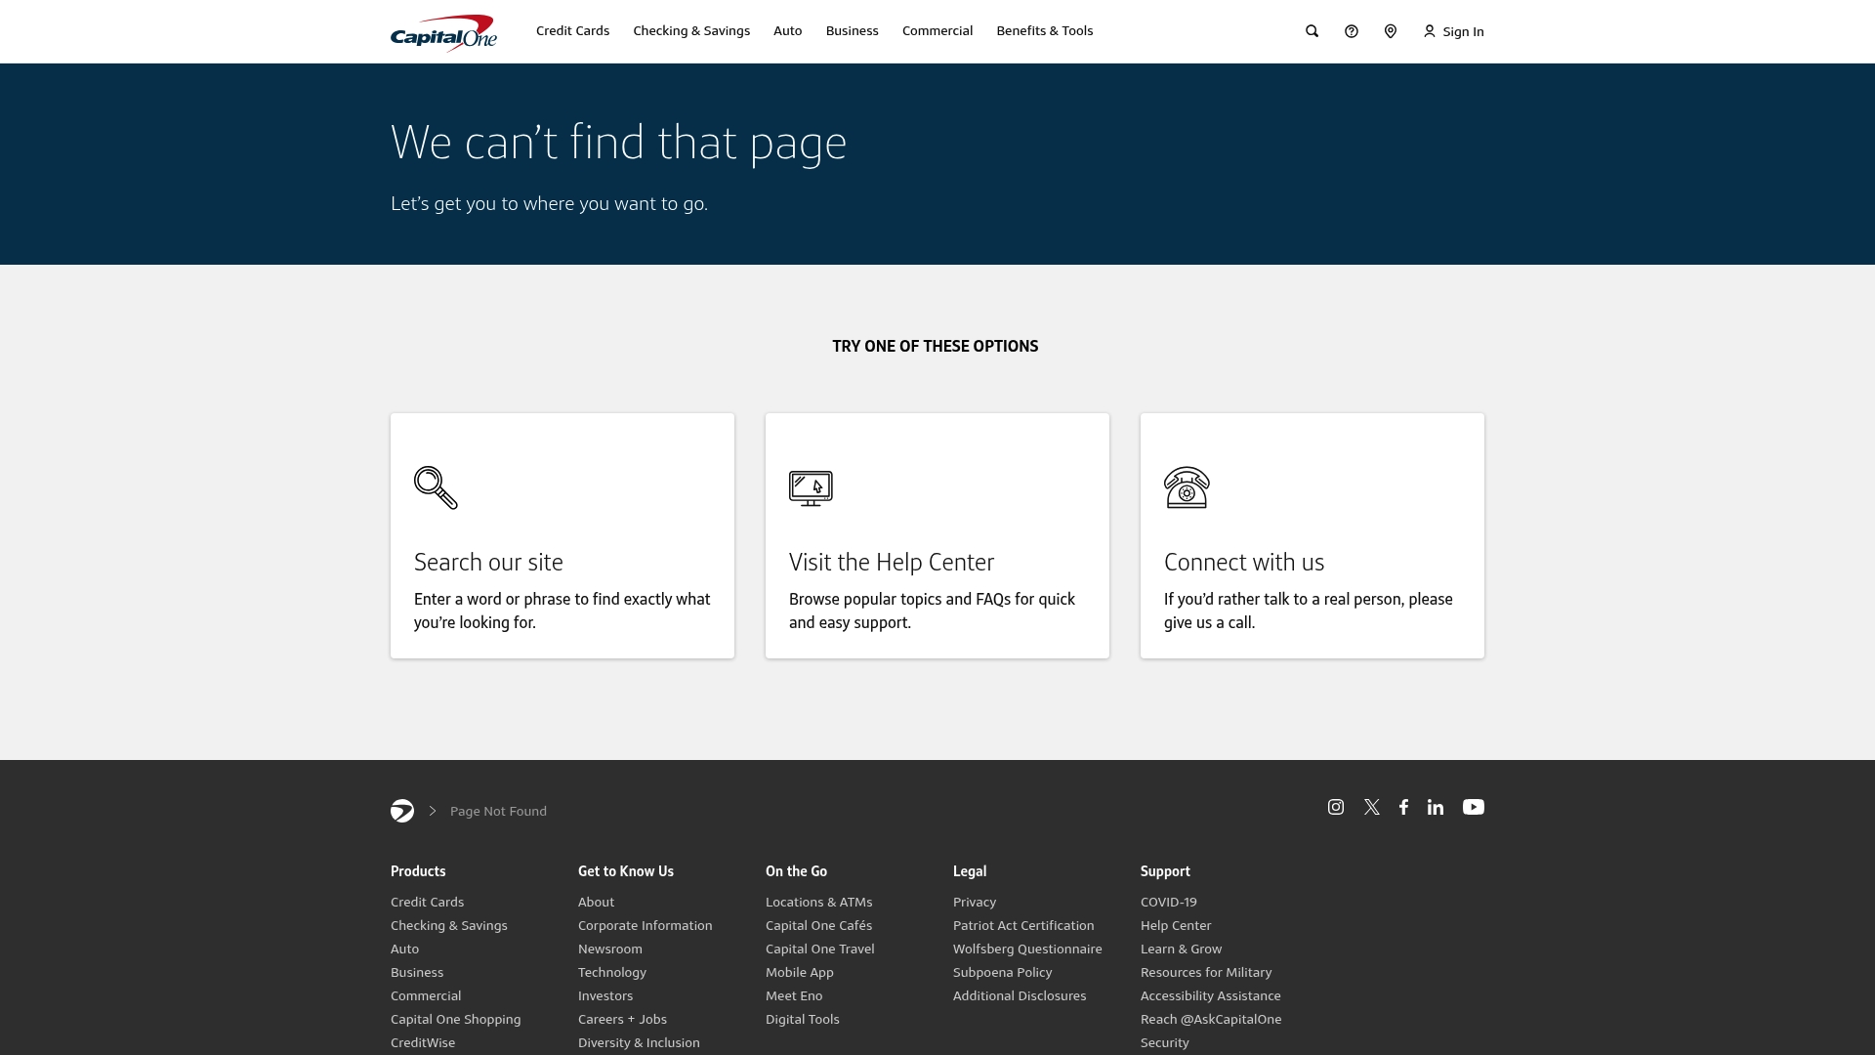Open the LinkedIn icon in footer

[1436, 807]
